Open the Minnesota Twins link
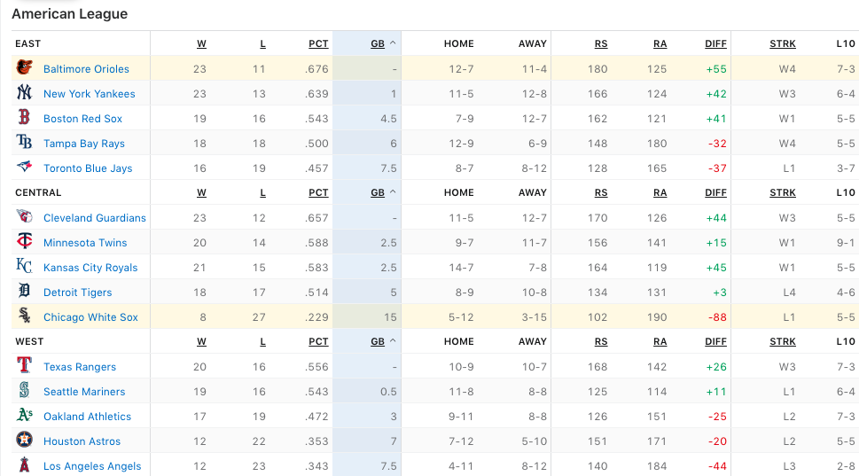Screen dimensions: 867x476 [x=85, y=243]
